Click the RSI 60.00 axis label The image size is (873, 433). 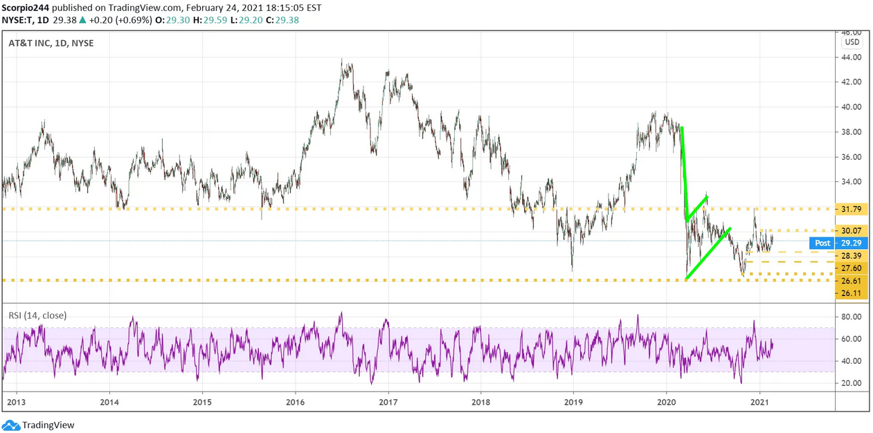(x=851, y=339)
